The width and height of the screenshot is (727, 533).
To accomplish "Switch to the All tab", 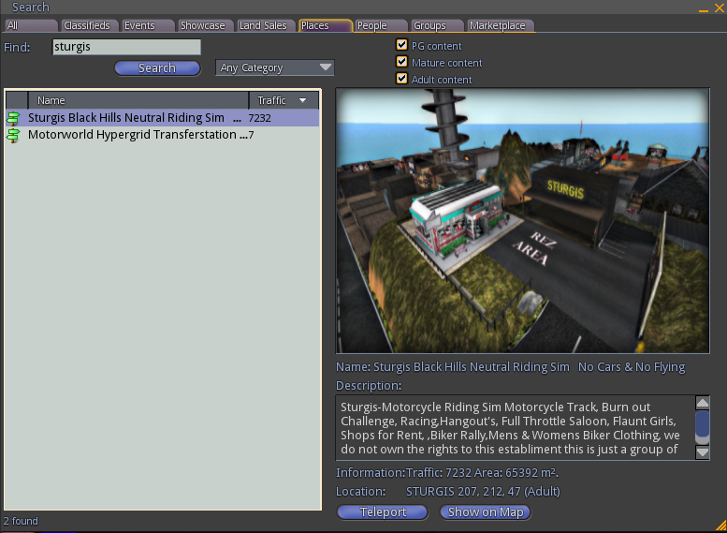I will [x=31, y=25].
